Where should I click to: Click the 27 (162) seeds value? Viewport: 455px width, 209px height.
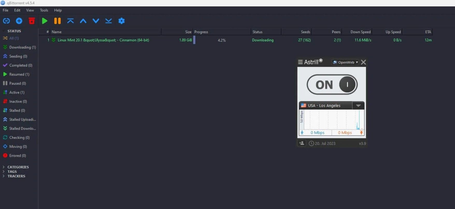(304, 40)
